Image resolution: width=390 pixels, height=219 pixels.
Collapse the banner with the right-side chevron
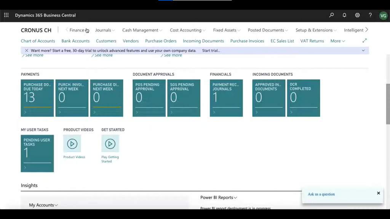363,50
